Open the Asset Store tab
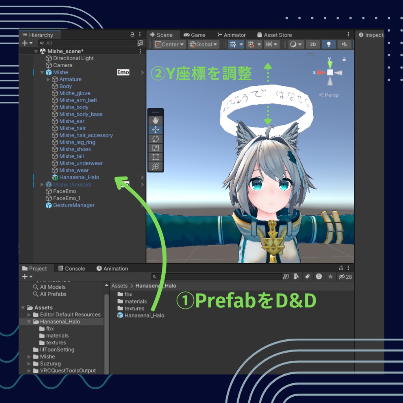This screenshot has width=403, height=403. point(274,35)
